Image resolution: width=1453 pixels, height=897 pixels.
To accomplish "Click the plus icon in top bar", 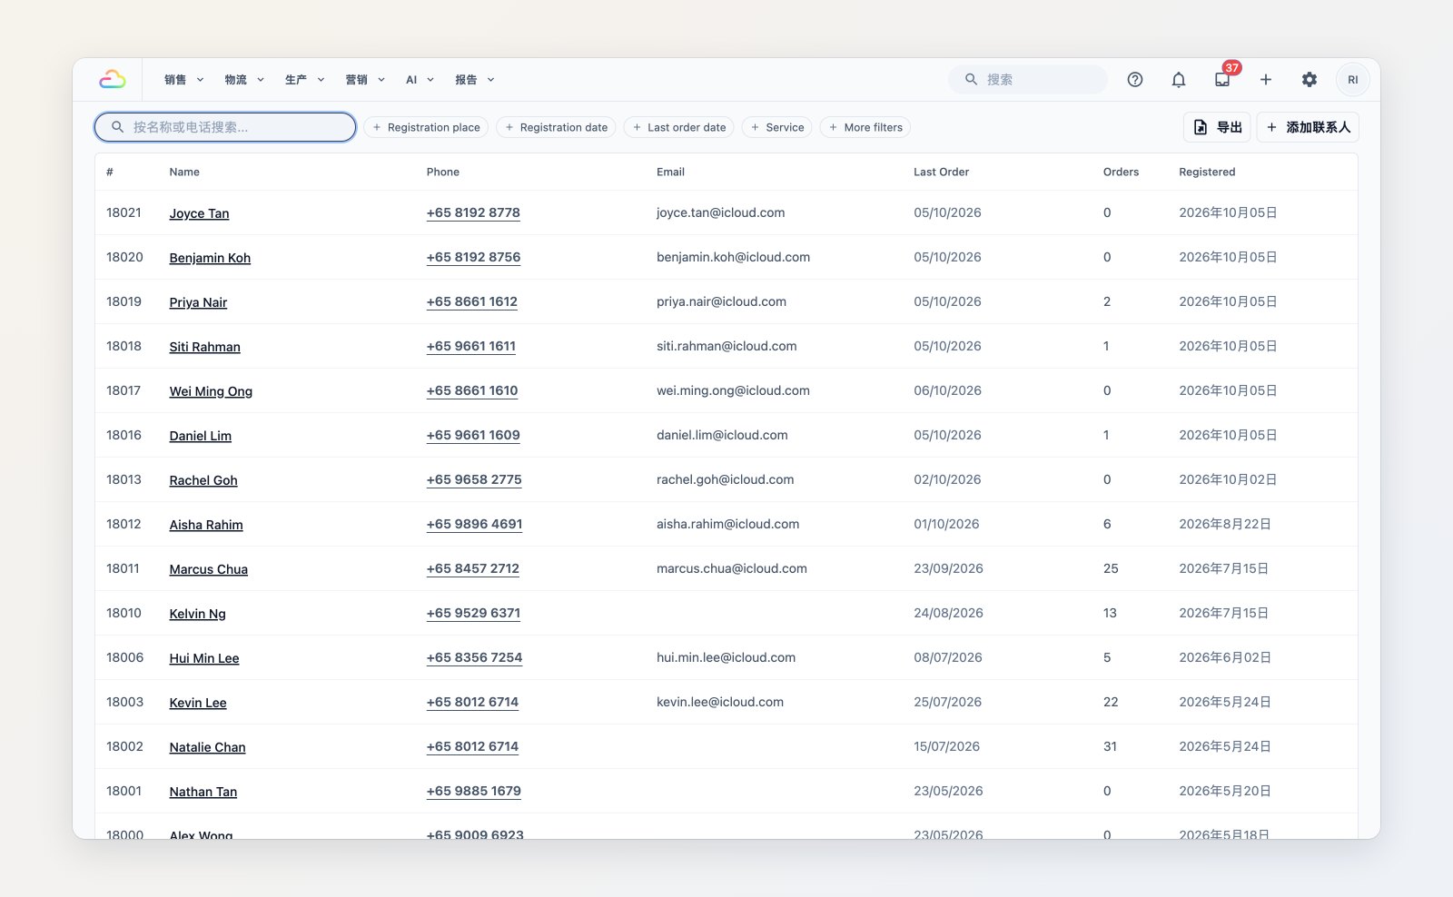I will click(x=1266, y=80).
